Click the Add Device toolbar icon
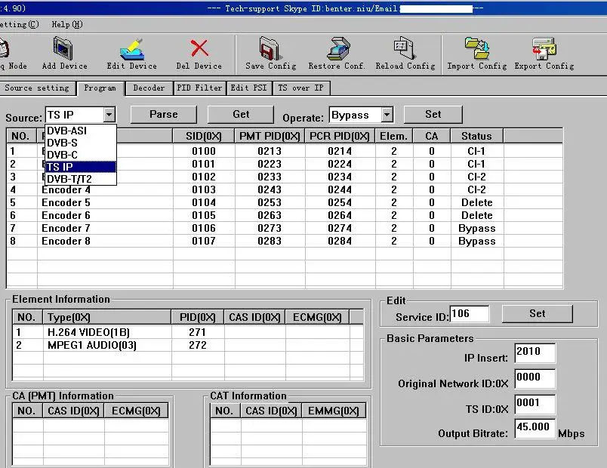Image resolution: width=607 pixels, height=468 pixels. pos(64,50)
